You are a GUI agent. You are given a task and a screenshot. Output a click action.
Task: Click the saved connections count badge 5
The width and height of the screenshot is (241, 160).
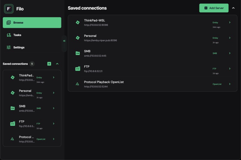pos(32,64)
